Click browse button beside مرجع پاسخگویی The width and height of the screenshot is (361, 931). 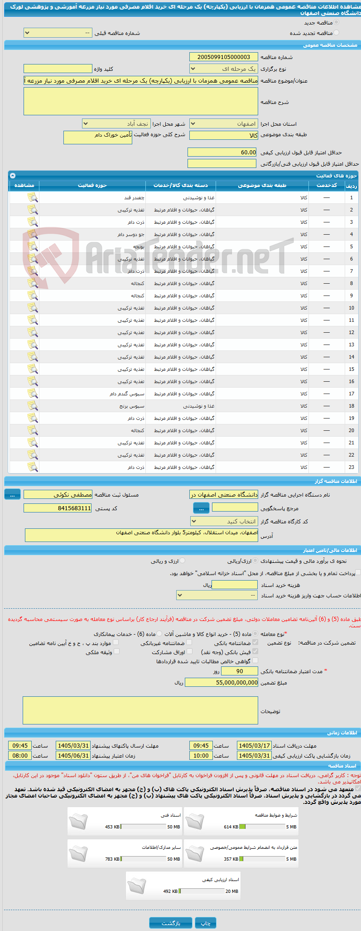click(x=201, y=508)
